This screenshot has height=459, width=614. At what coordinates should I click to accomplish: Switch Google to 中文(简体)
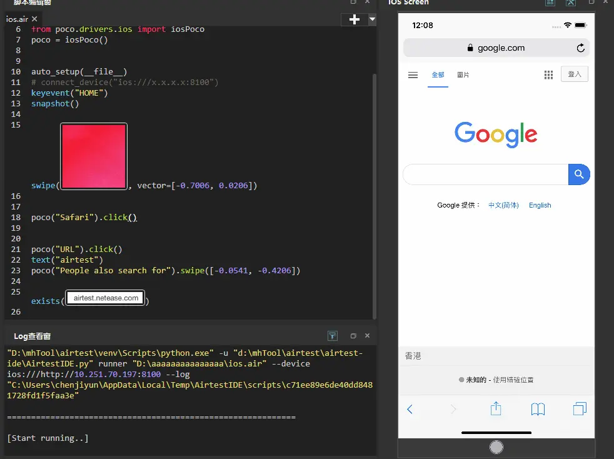point(503,205)
